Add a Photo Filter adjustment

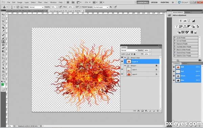(x=193, y=26)
